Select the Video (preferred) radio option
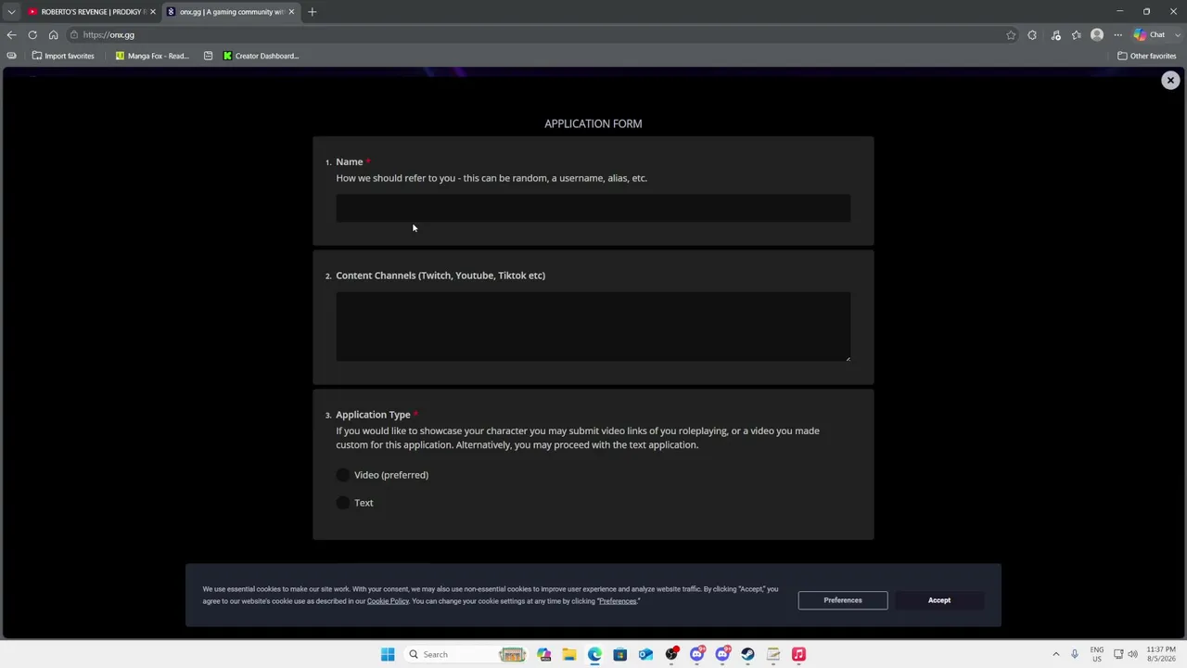Viewport: 1187px width, 668px height. tap(343, 475)
